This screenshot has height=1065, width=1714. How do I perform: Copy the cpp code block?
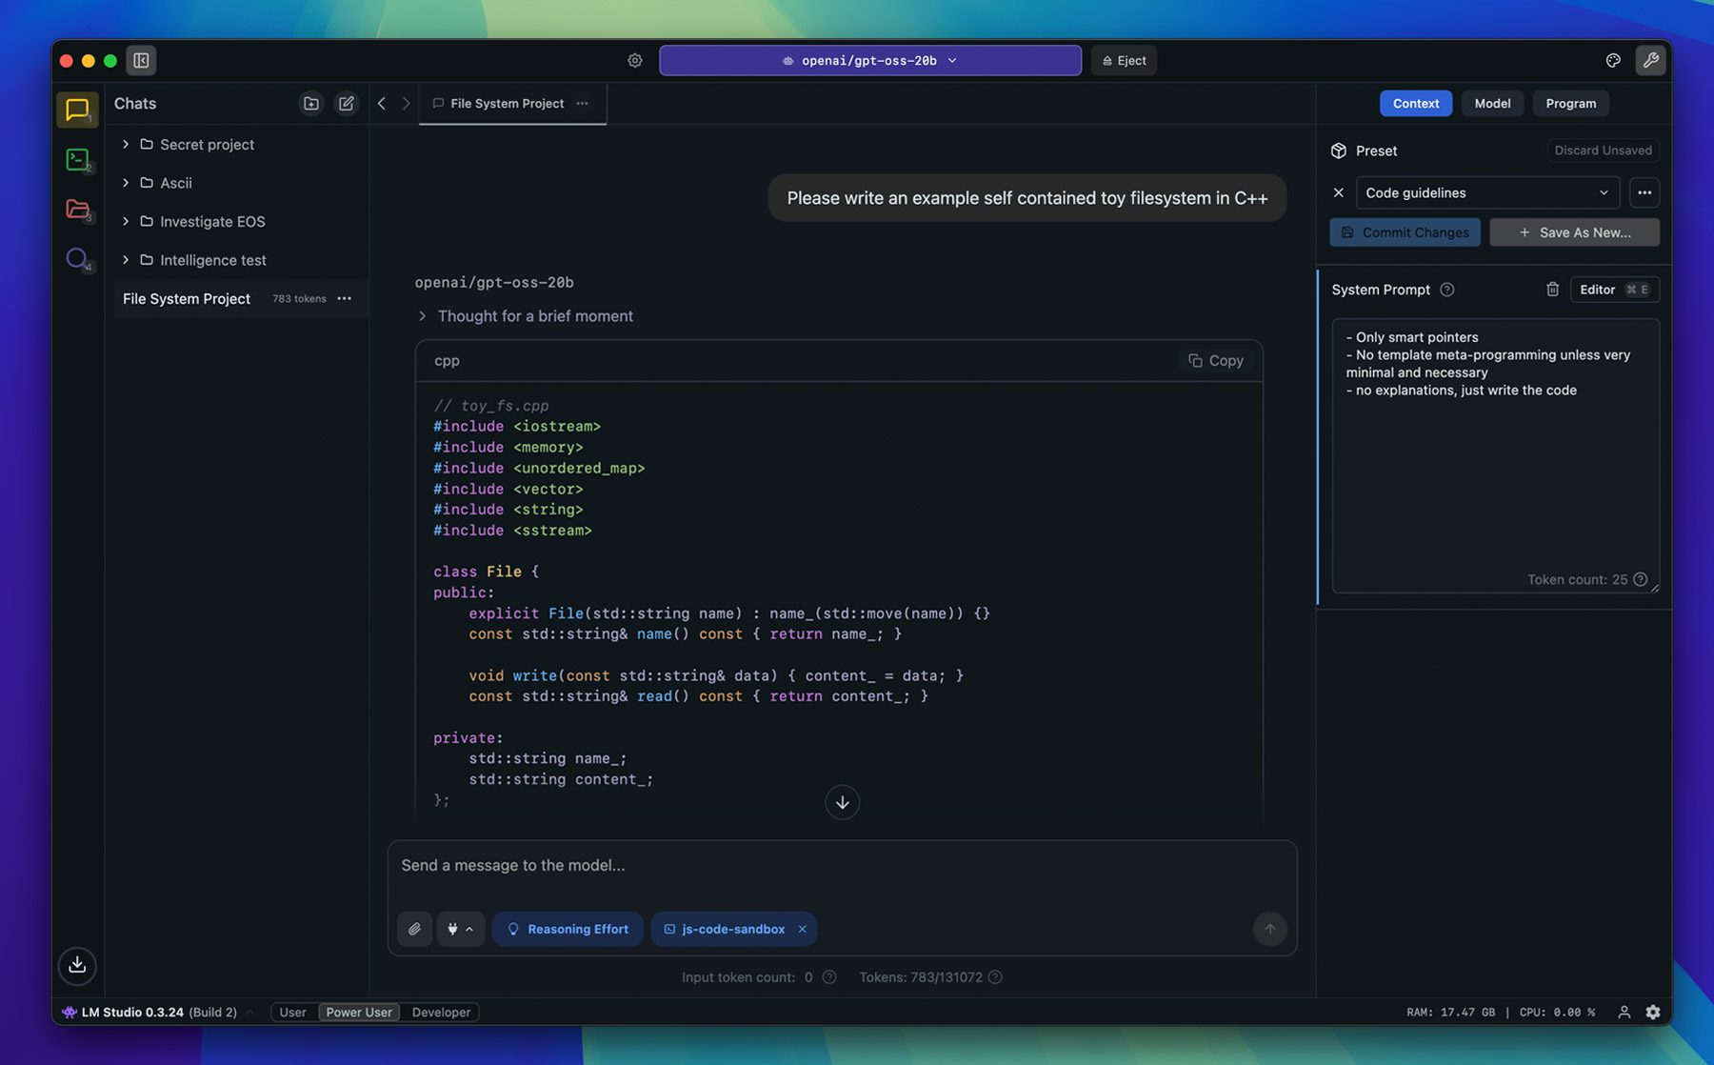click(1216, 360)
